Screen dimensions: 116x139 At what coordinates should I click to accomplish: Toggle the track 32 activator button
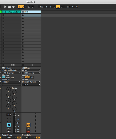tap(28, 125)
